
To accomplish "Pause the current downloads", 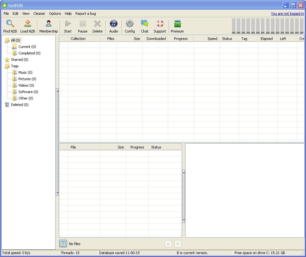I will (82, 26).
